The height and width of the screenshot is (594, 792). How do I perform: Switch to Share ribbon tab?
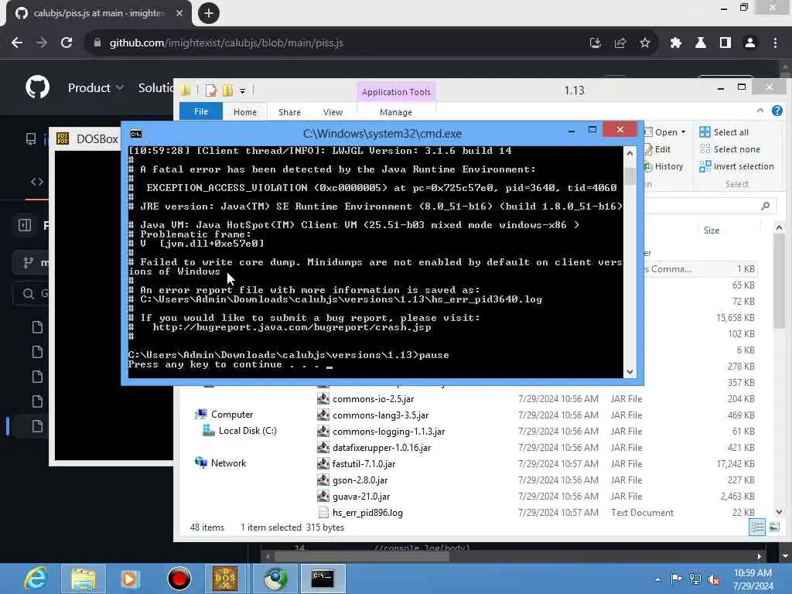coord(289,112)
